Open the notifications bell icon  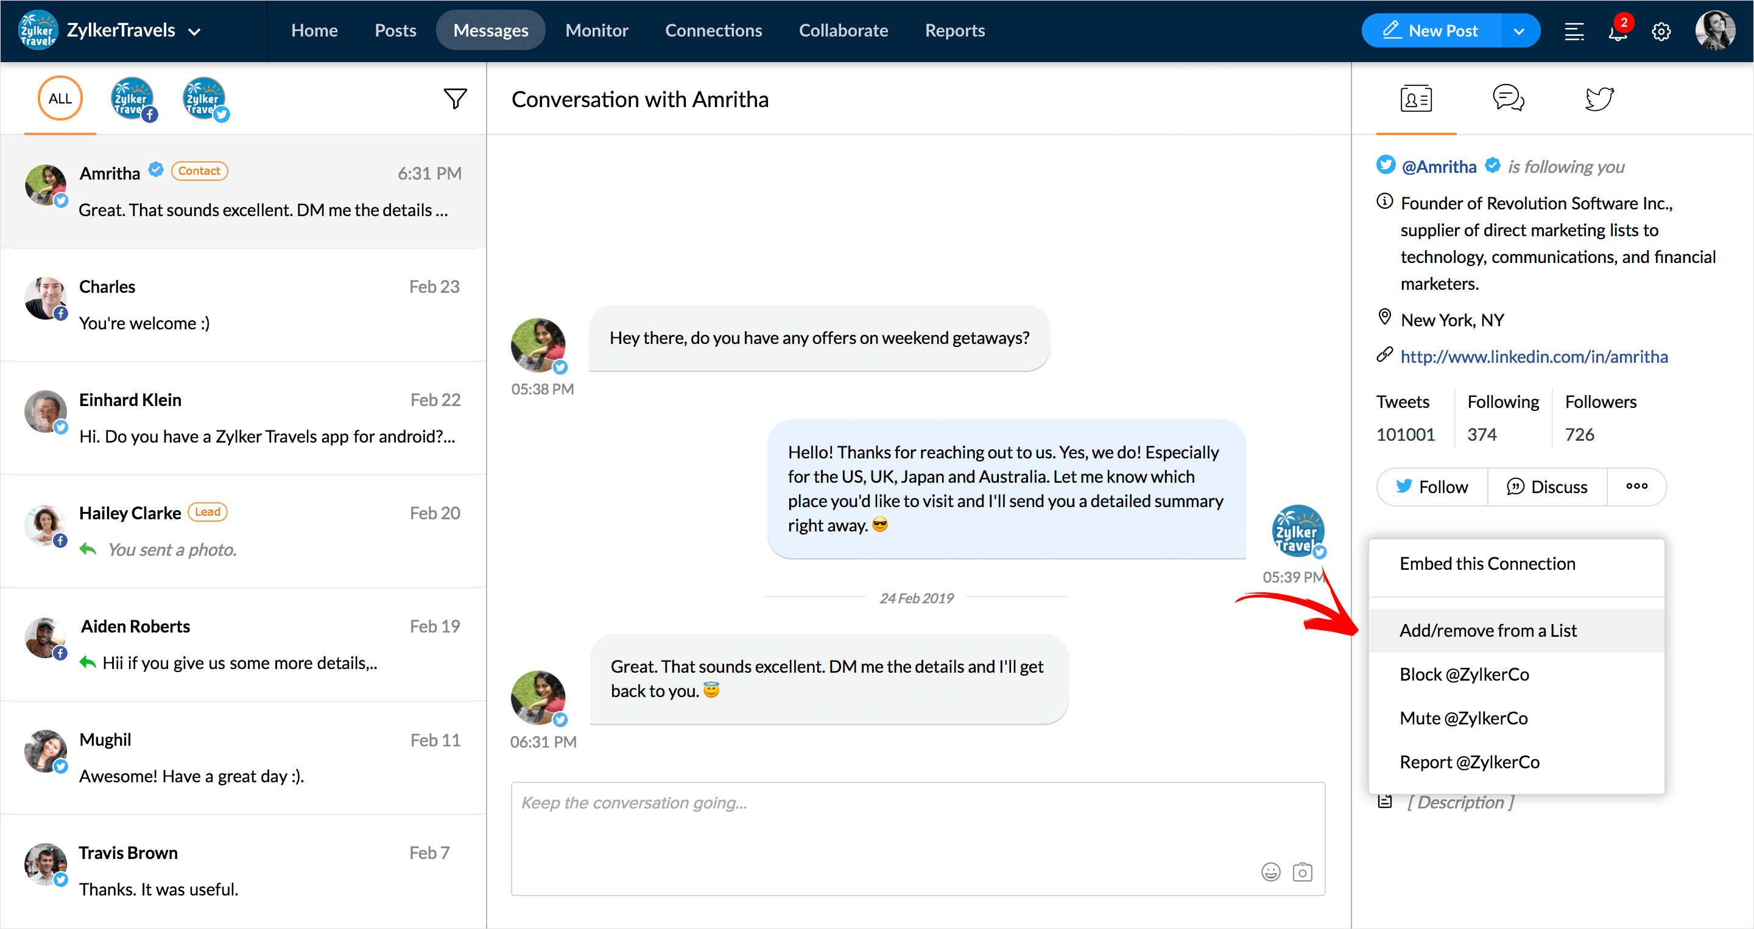[x=1617, y=31]
